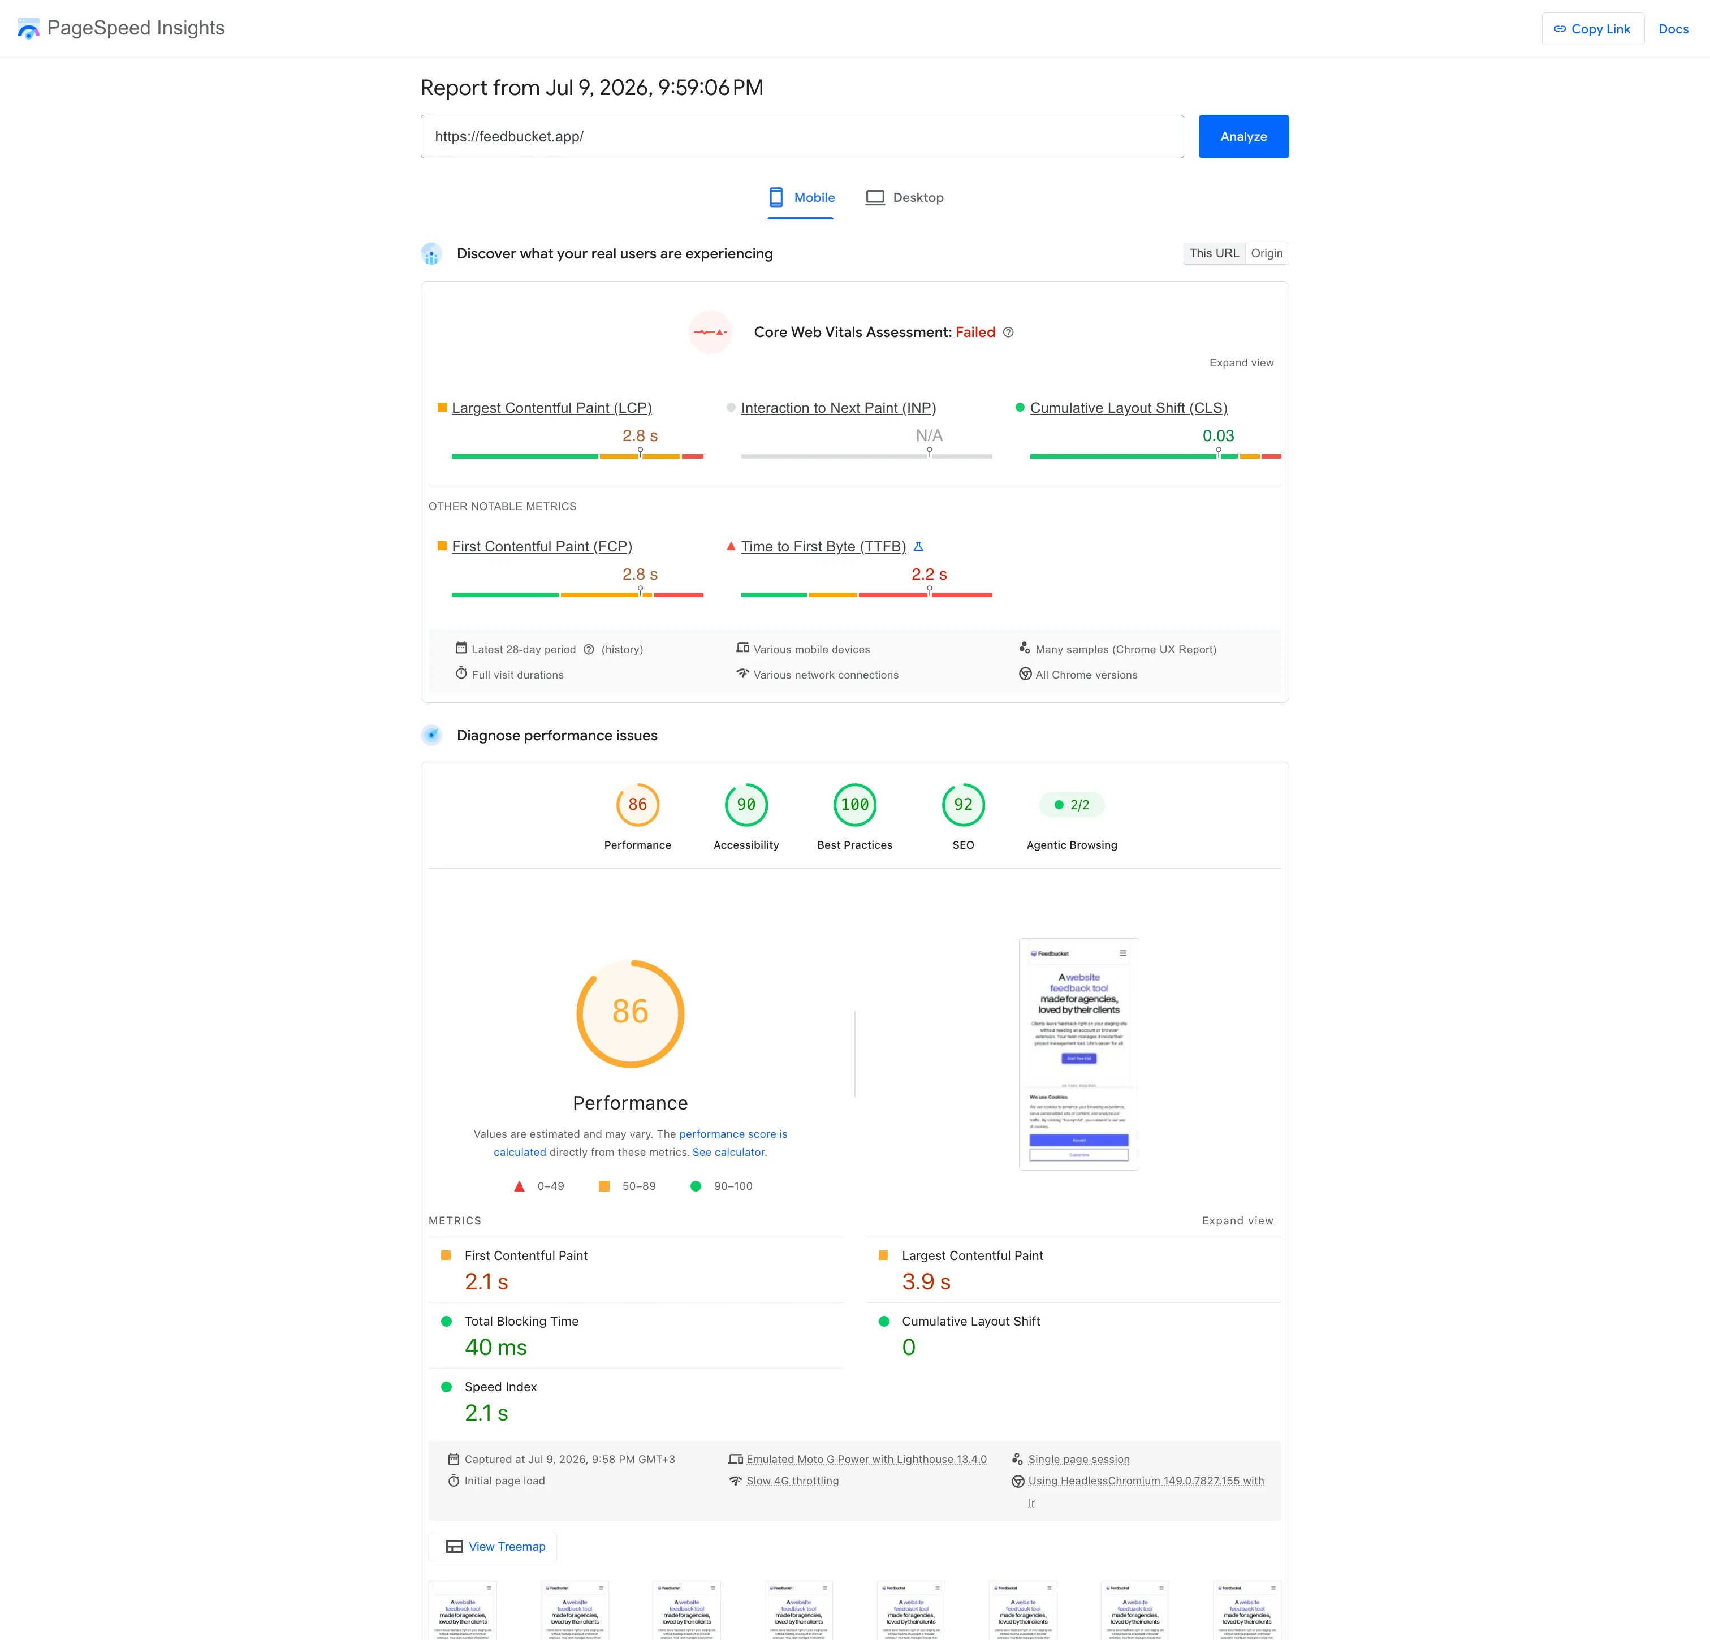This screenshot has height=1640, width=1710.
Task: Click the Analyze button
Action: pos(1243,136)
